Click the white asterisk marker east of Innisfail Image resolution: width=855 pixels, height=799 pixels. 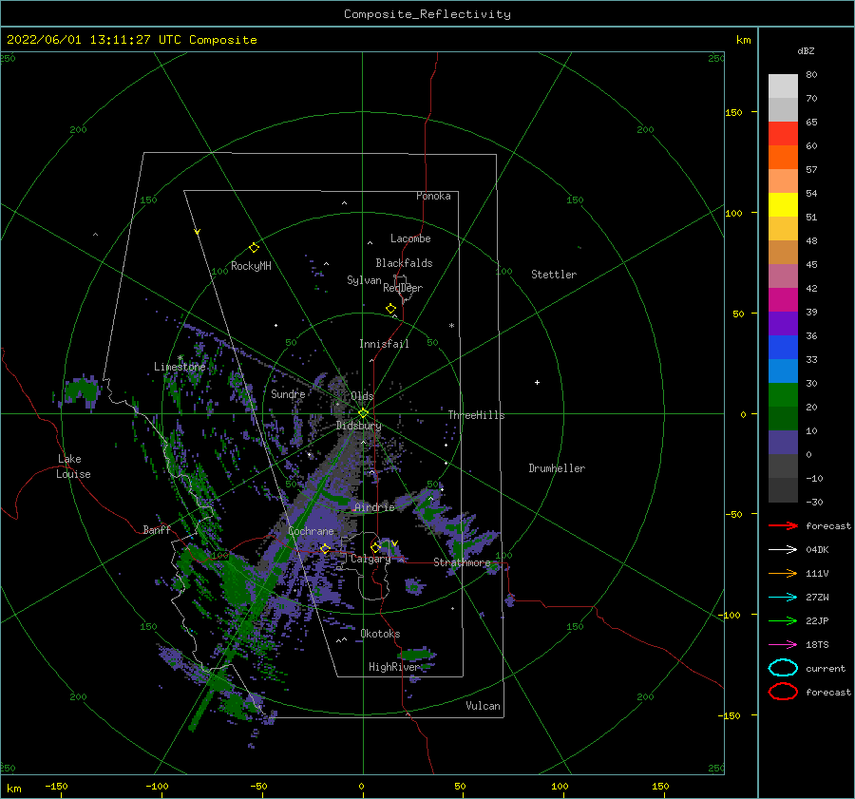click(451, 326)
